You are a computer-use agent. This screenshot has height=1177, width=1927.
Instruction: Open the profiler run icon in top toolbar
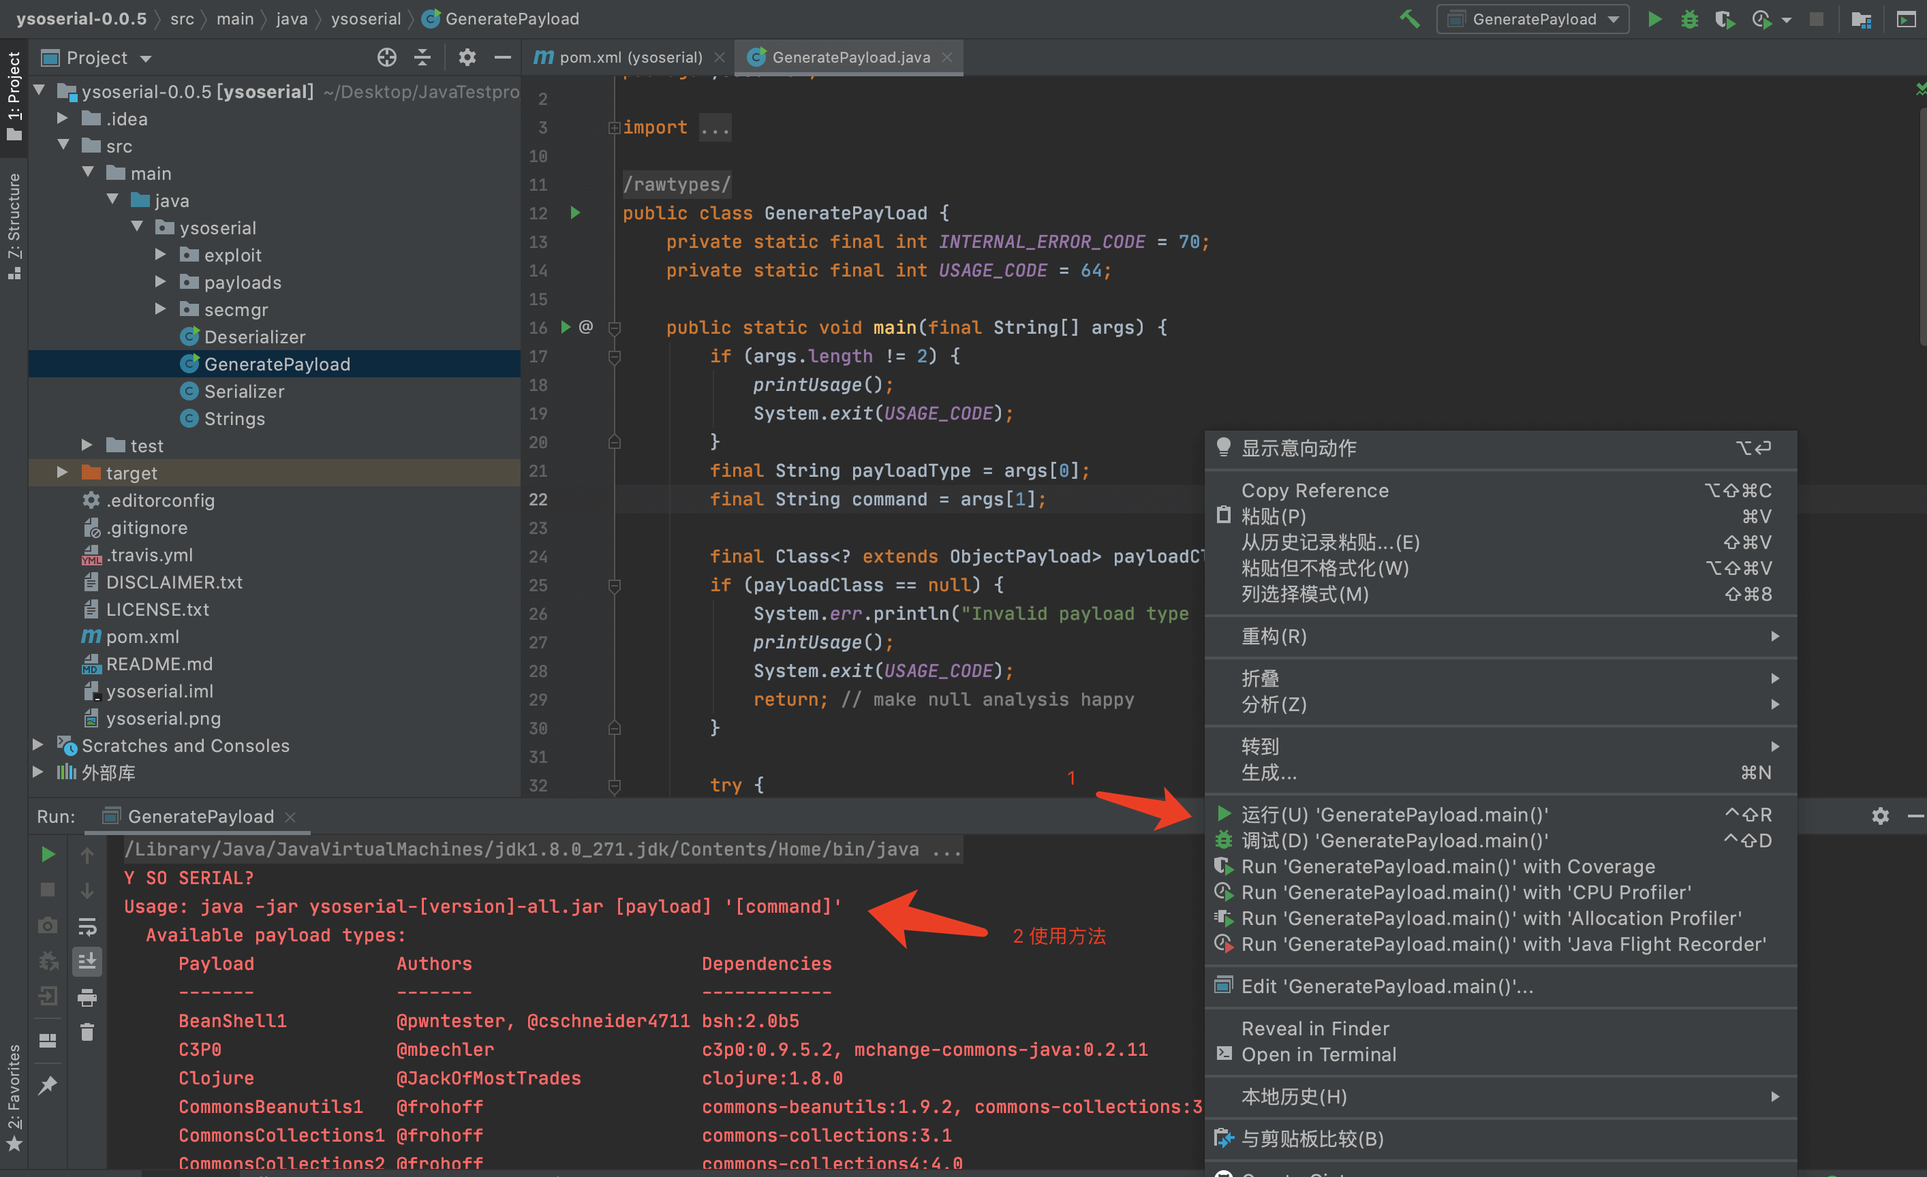point(1761,19)
